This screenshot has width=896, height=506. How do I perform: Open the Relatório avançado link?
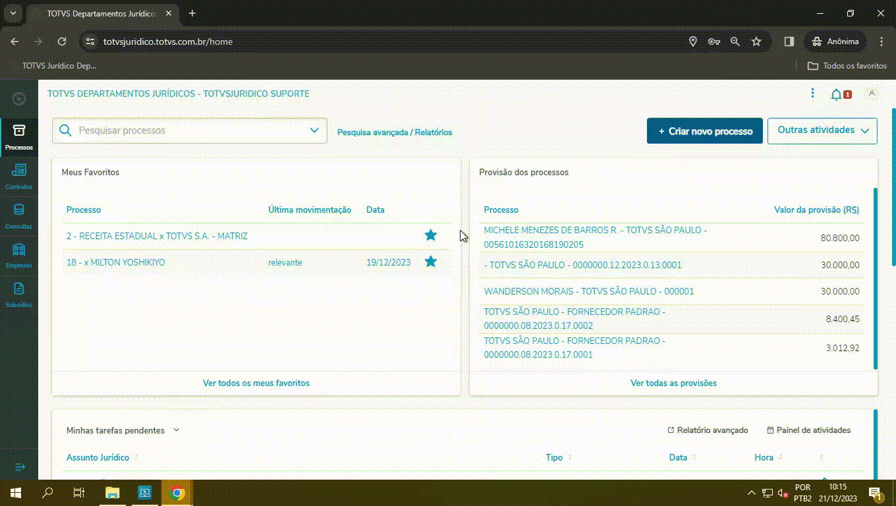tap(708, 430)
